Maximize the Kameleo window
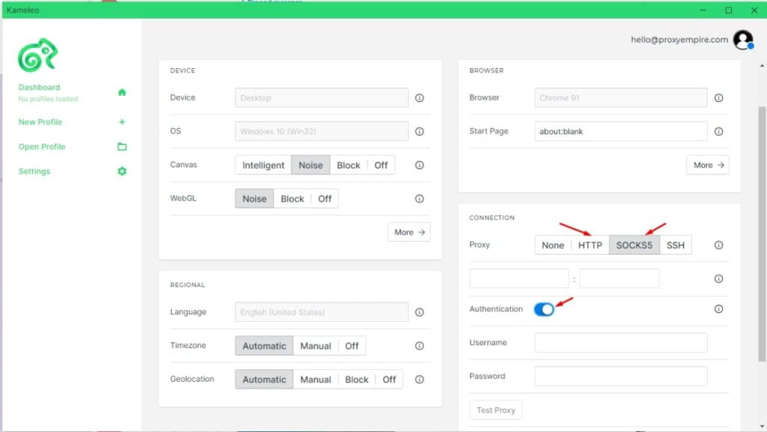This screenshot has width=767, height=432. (x=728, y=10)
